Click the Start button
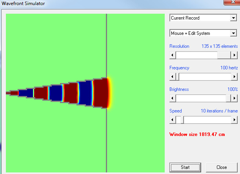 coord(185,167)
